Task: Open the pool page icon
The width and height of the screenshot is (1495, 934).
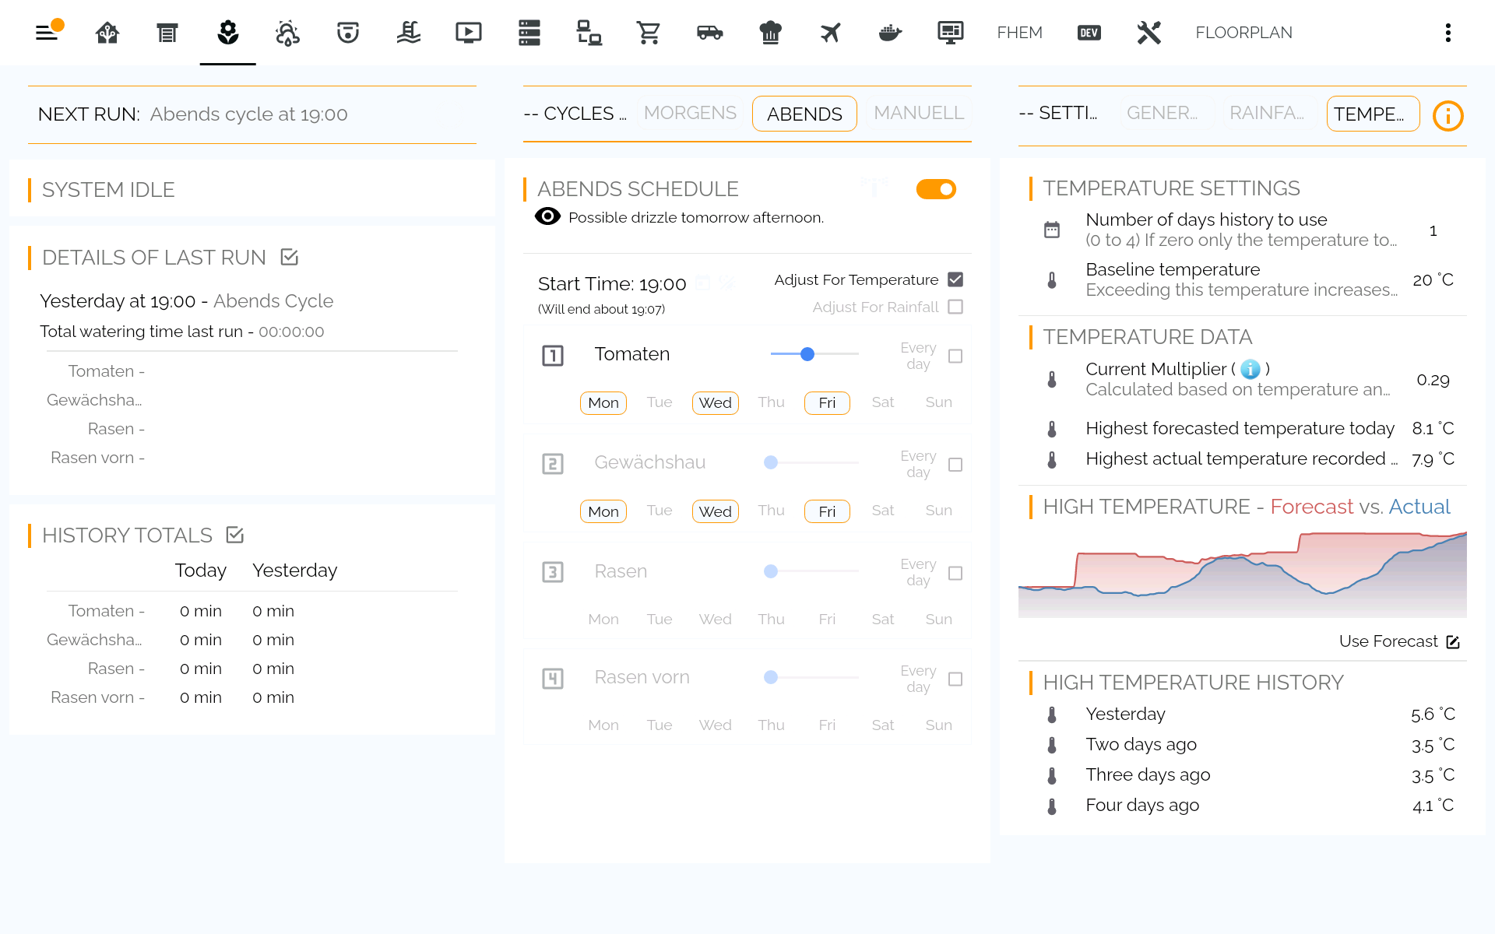Action: pos(408,33)
